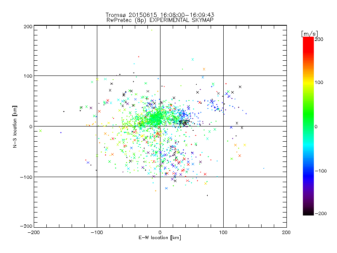The width and height of the screenshot is (337, 253).
Task: Click the black bottom of the velocity colorbar
Action: 308,212
